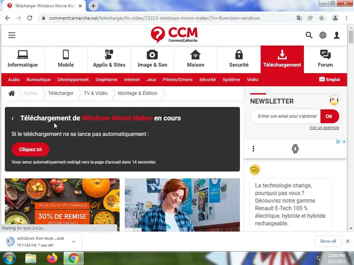This screenshot has width=354, height=265.
Task: Open the red-haired woman ad image
Action: point(182,205)
